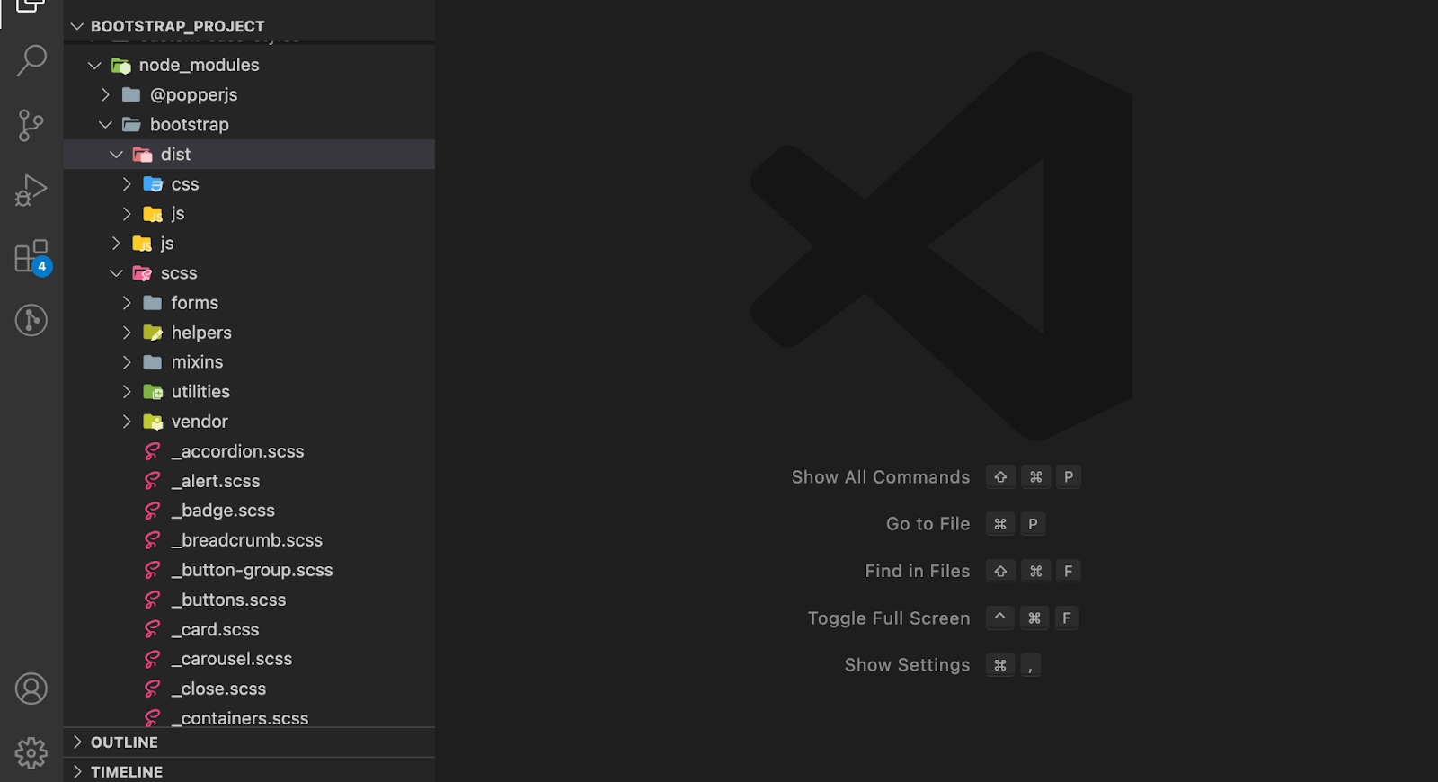
Task: Expand the js folder chevron inside dist
Action: (x=127, y=213)
